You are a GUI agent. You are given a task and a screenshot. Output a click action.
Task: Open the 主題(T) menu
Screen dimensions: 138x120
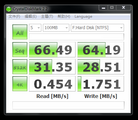pos(47,16)
